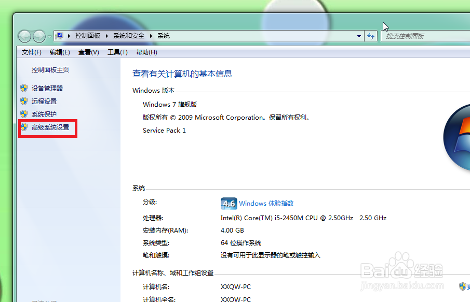This screenshot has width=470, height=302.
Task: Expand the arrow after 控制面板 breadcrumb
Action: pos(106,36)
